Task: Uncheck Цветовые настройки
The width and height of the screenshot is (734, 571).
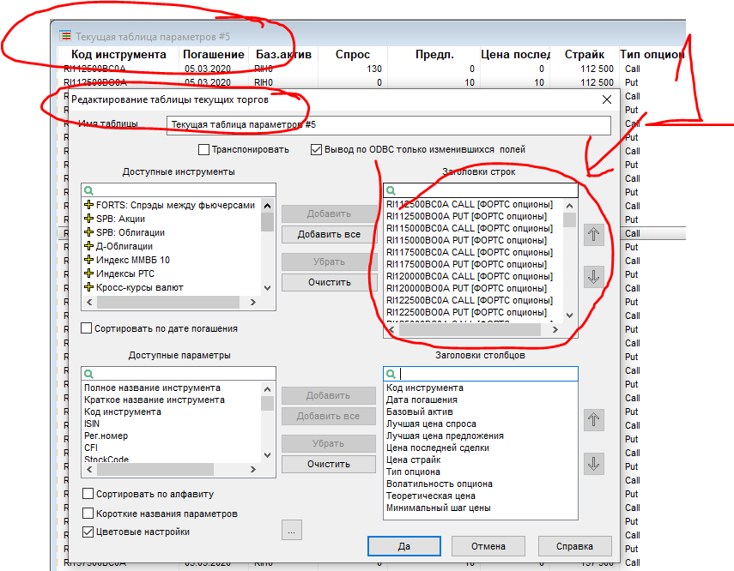Action: tap(88, 532)
